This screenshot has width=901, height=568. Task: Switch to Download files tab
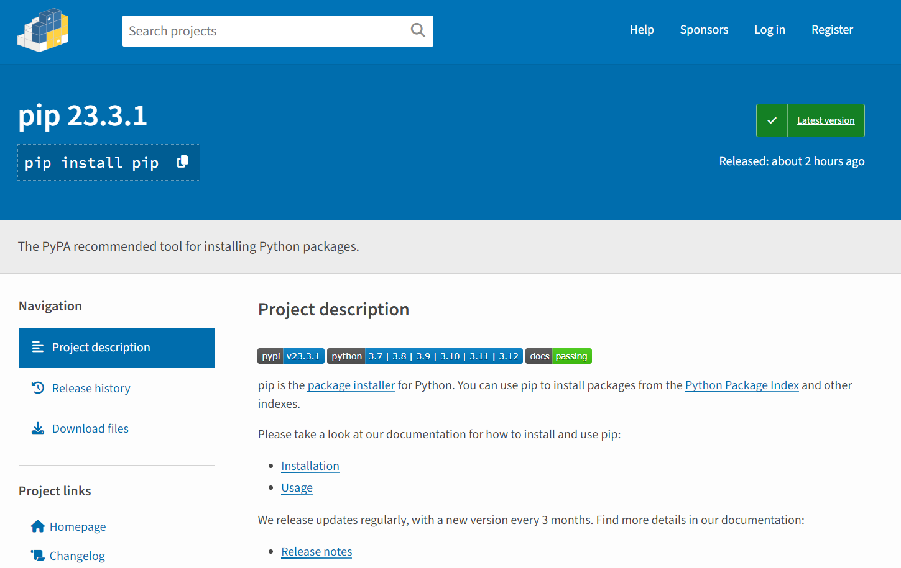point(116,428)
